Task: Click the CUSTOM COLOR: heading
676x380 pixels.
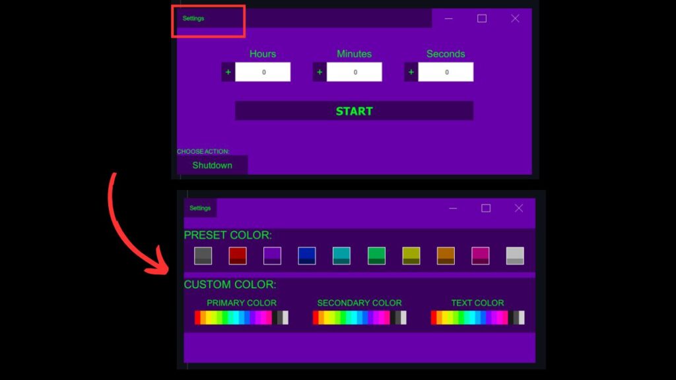Action: tap(230, 284)
